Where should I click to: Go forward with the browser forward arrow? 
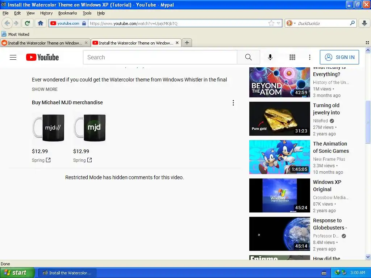click(x=16, y=23)
